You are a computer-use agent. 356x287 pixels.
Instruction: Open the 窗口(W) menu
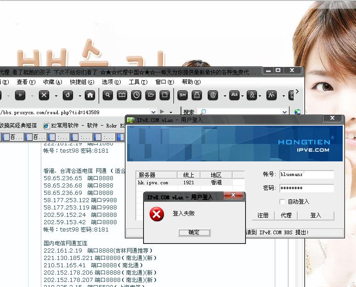point(165,82)
